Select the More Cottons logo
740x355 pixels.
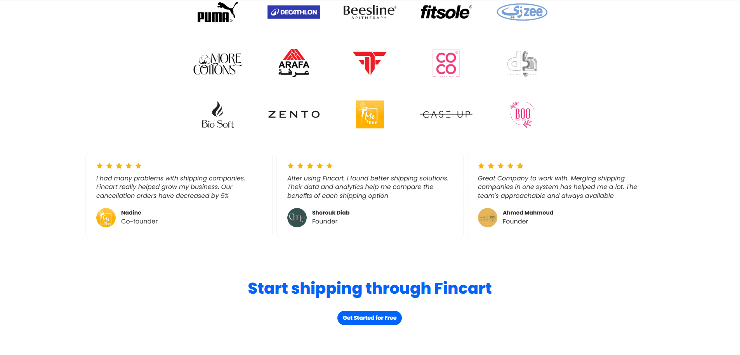point(217,63)
